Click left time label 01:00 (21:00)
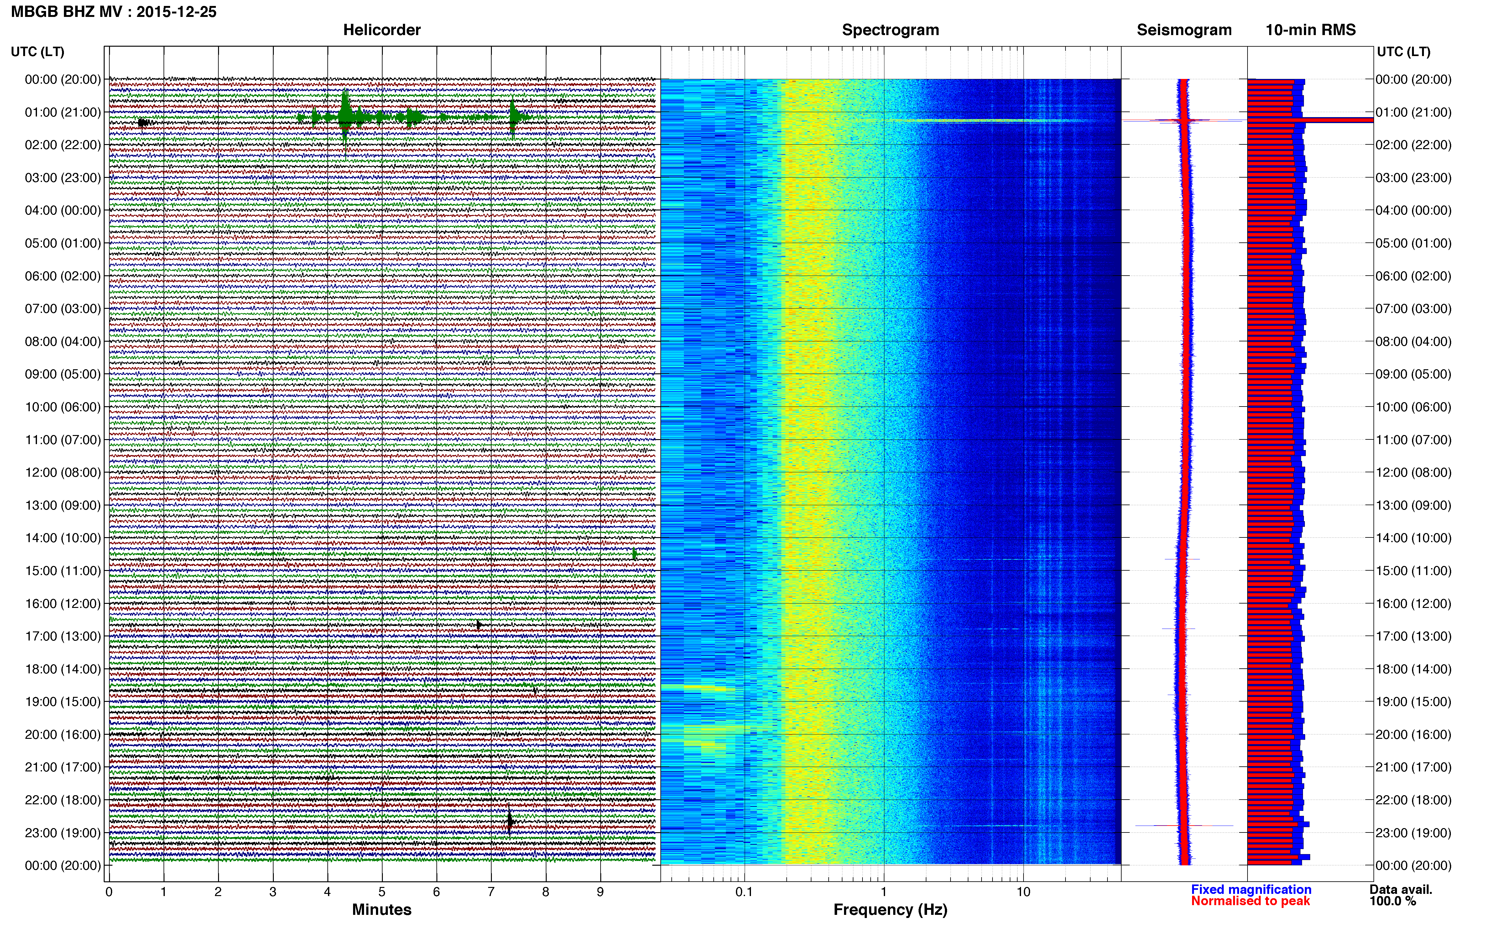Image resolution: width=1485 pixels, height=928 pixels. click(x=63, y=112)
